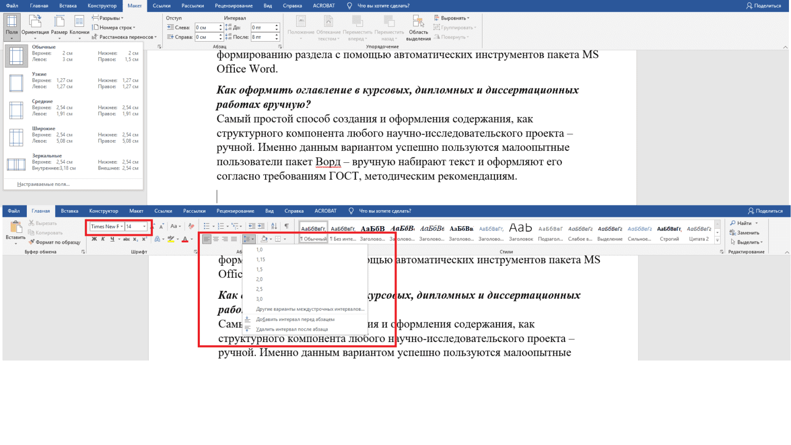Apply the Строгий style
Image resolution: width=791 pixels, height=445 pixels.
[x=669, y=232]
